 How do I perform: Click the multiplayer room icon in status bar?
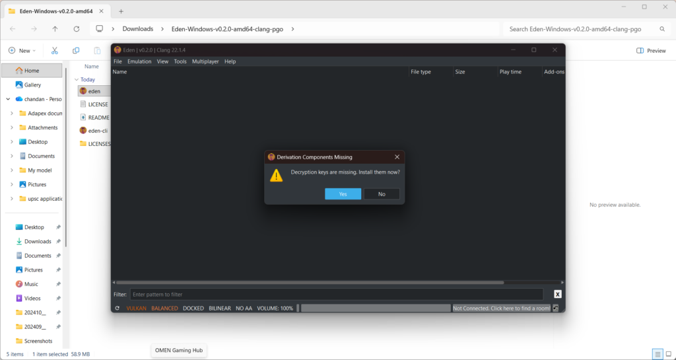point(555,308)
